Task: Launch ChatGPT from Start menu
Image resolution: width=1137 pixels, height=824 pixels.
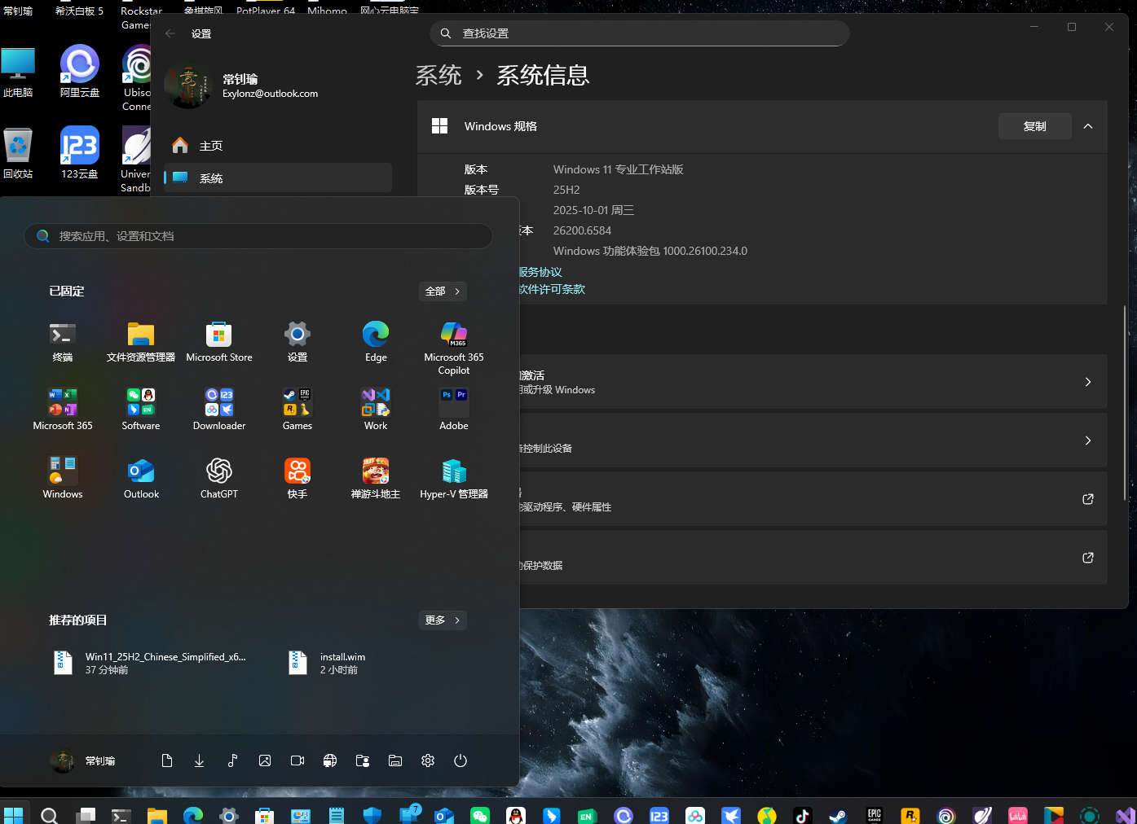Action: point(219,478)
